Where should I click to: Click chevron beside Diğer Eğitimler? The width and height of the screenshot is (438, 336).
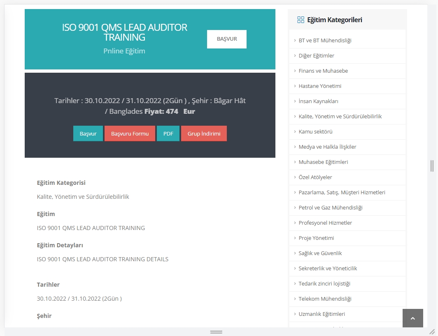click(x=295, y=56)
